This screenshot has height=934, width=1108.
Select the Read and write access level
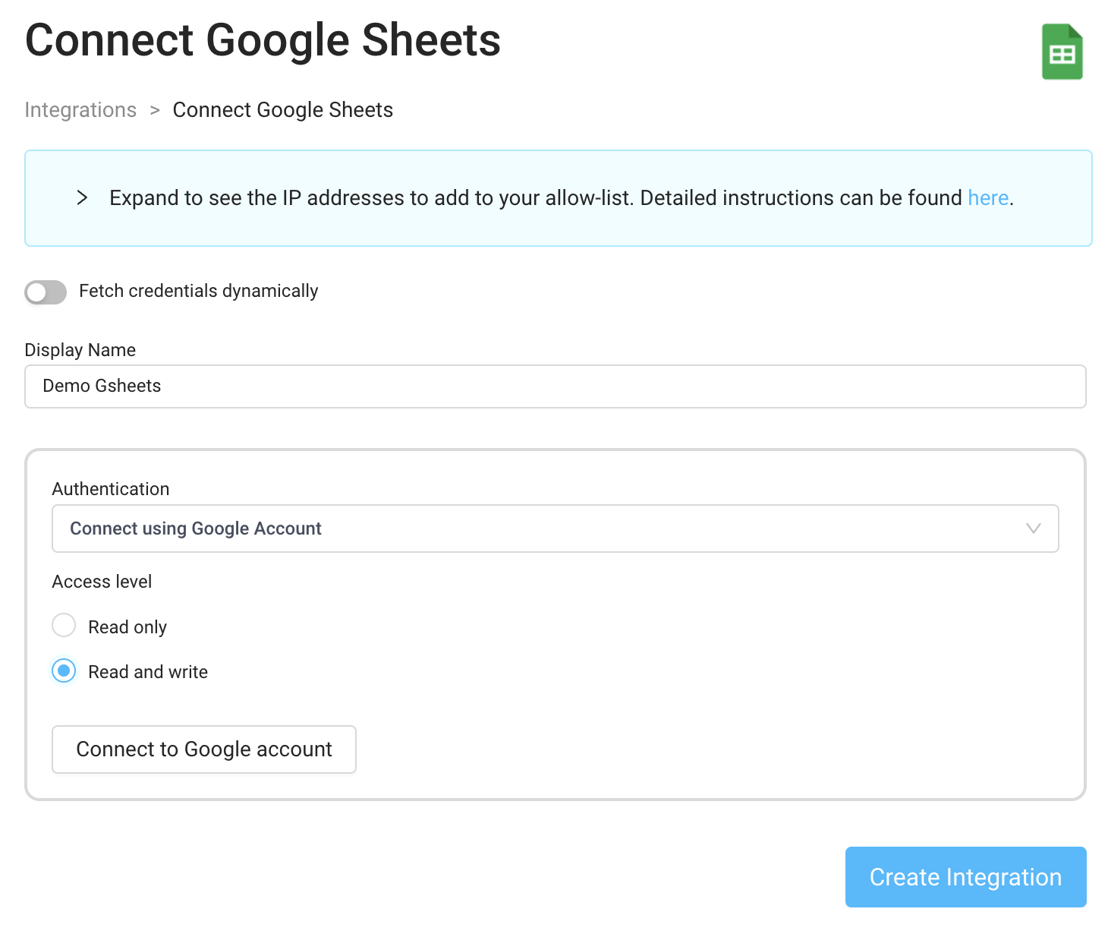(64, 671)
